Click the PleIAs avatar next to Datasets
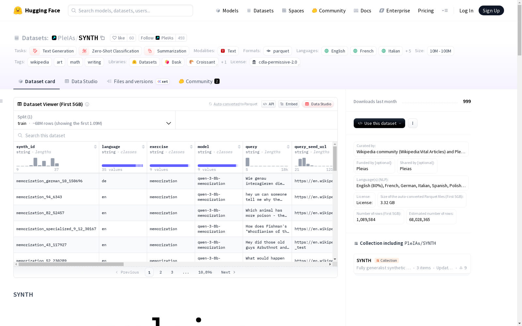The image size is (522, 326). tap(54, 38)
